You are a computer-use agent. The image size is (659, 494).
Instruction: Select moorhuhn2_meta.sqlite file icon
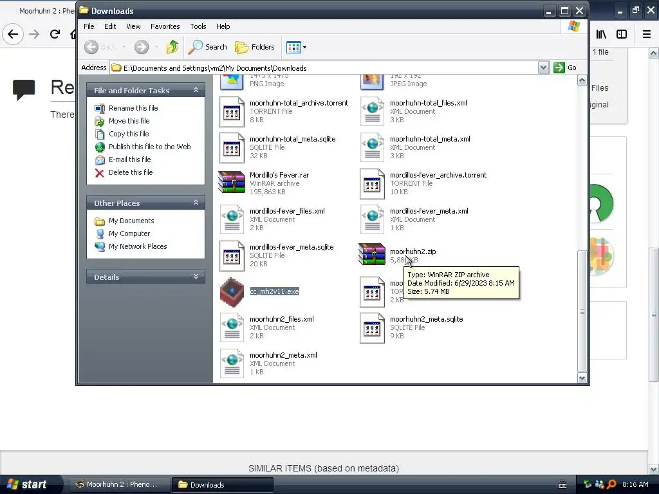pos(373,328)
